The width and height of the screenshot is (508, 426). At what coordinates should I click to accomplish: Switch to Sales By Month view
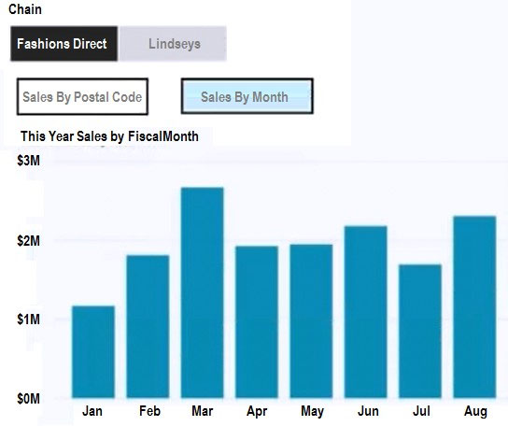[247, 96]
